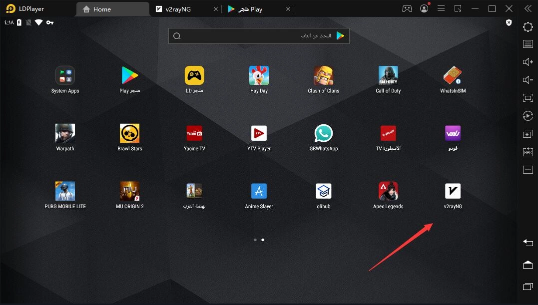Launch MU ORIGIN 2
Image resolution: width=538 pixels, height=305 pixels.
(x=130, y=191)
